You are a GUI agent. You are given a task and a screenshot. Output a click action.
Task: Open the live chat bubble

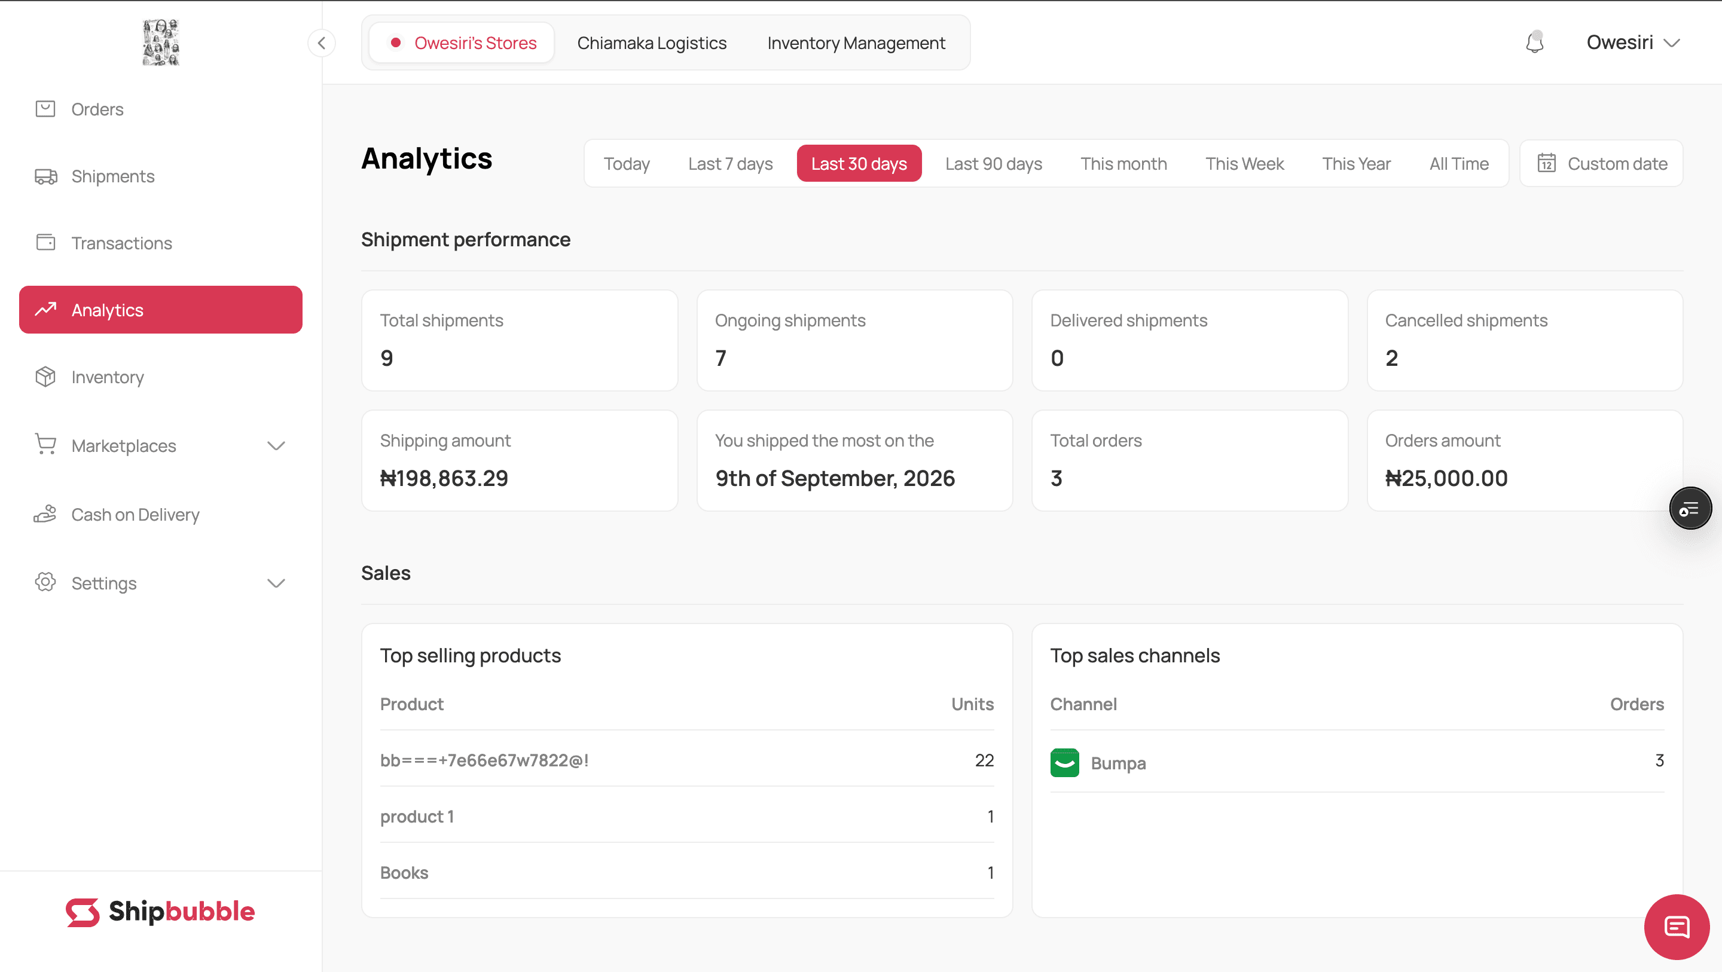coord(1677,927)
